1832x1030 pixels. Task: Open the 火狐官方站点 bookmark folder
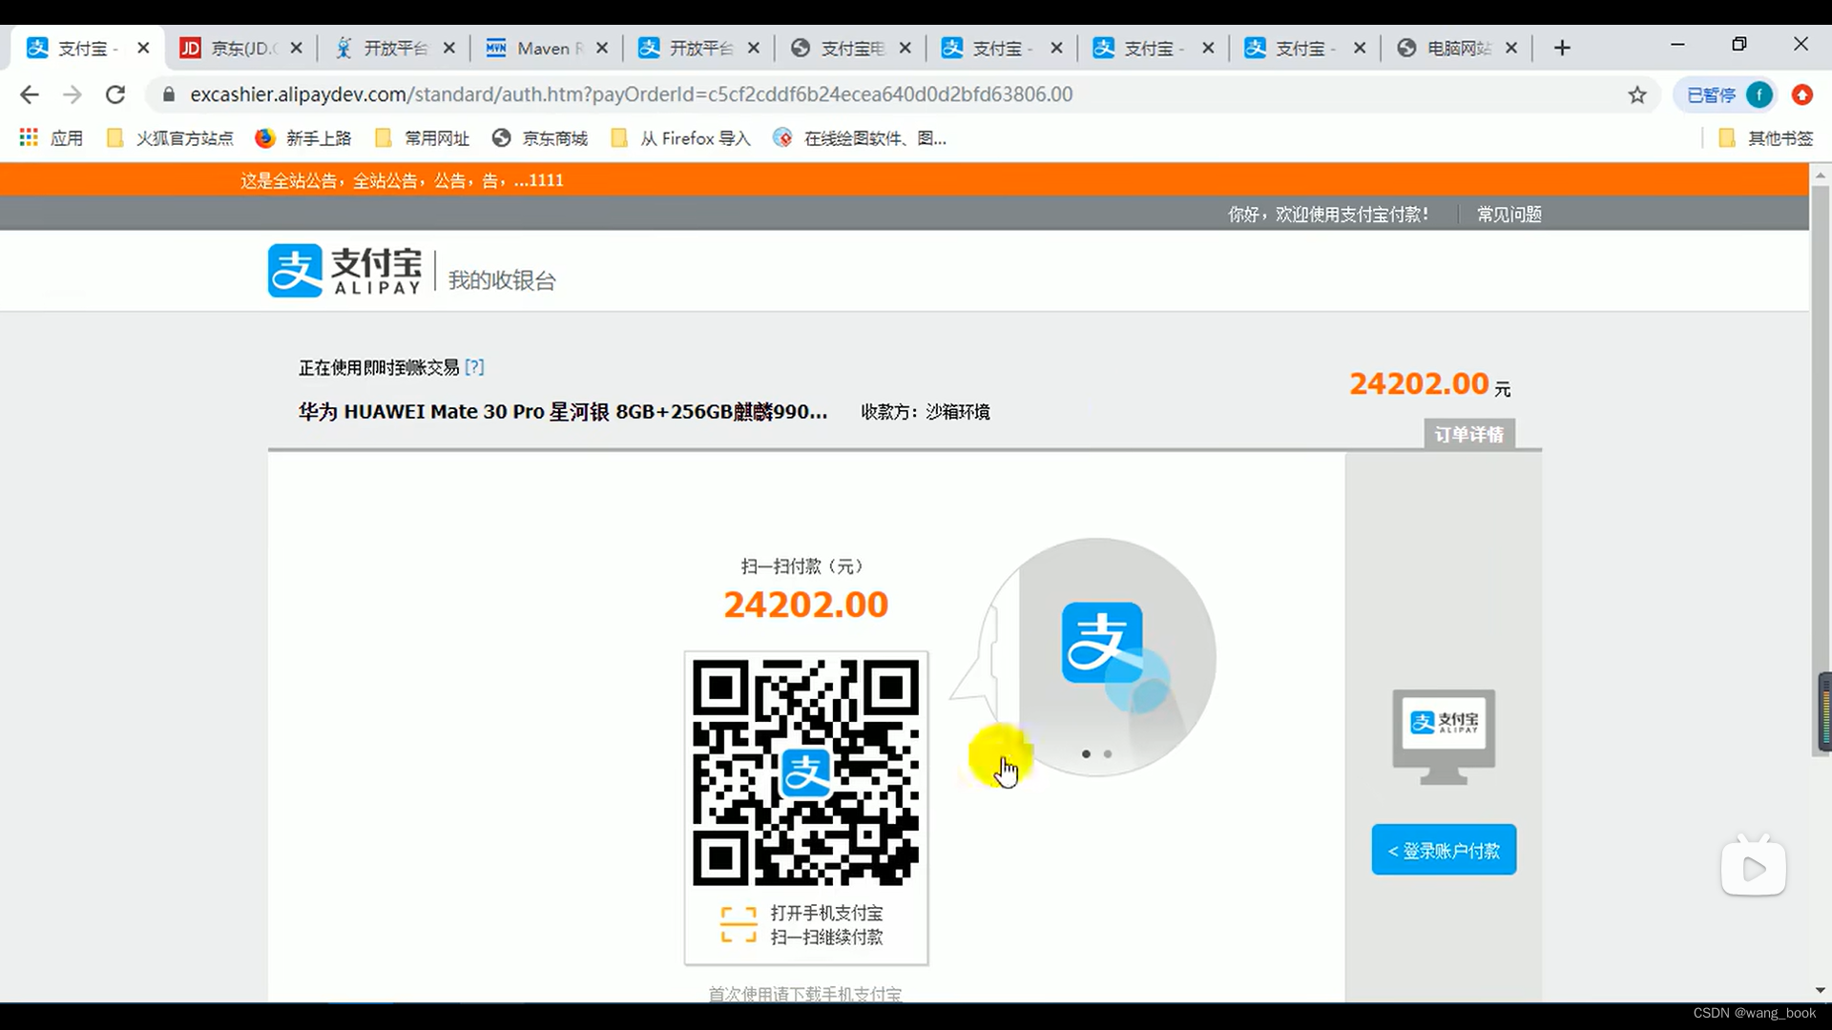(x=171, y=138)
